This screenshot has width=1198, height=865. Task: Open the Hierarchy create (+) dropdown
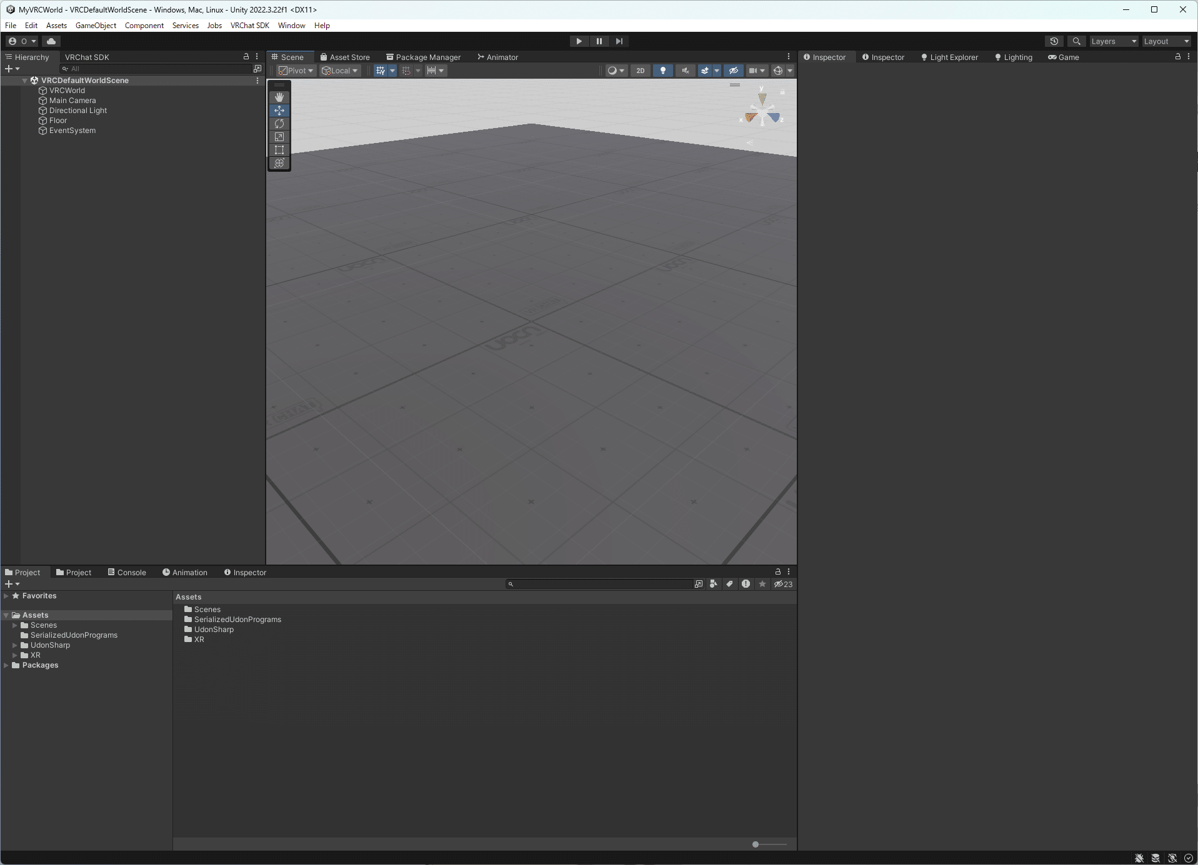[x=12, y=69]
